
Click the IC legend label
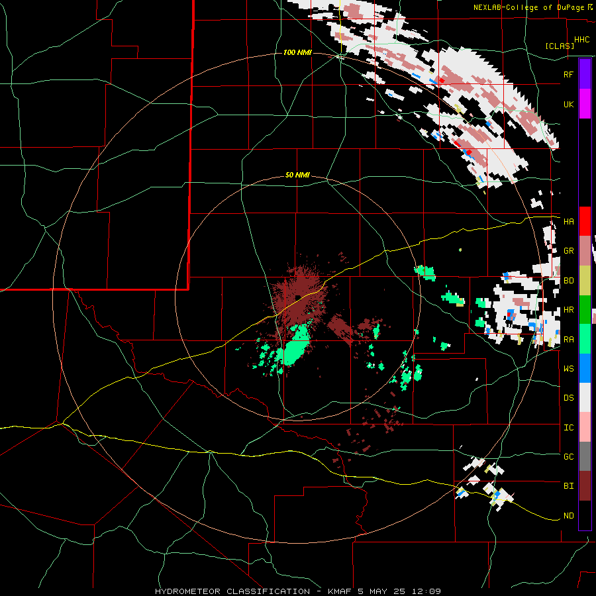568,428
